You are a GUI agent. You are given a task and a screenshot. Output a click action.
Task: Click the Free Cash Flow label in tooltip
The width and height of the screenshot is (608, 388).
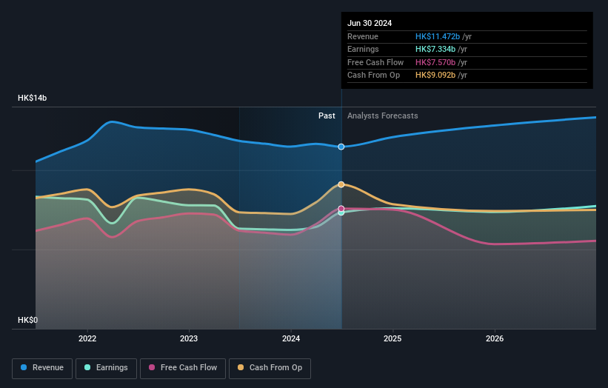(x=375, y=62)
